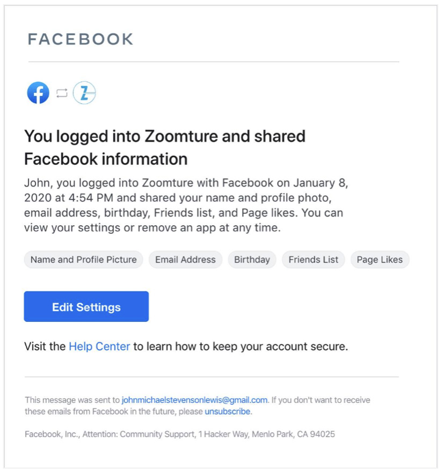443x475 pixels.
Task: Click the 'Facebook information' heading line
Action: (x=106, y=159)
